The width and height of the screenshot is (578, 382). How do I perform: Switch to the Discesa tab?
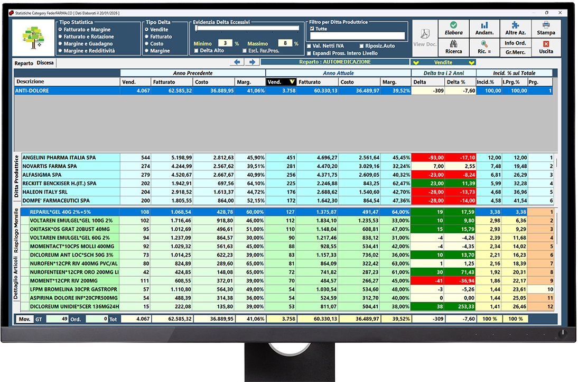click(x=45, y=63)
